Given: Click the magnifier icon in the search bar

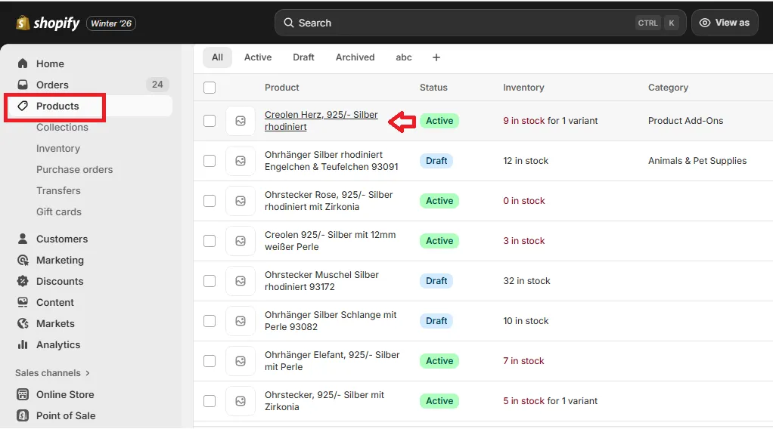Looking at the screenshot, I should pos(288,23).
